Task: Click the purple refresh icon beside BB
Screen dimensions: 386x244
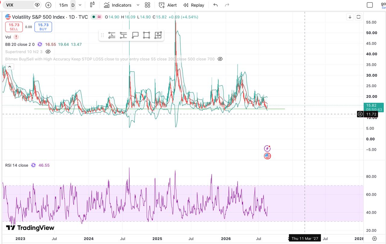Action: coord(40,44)
